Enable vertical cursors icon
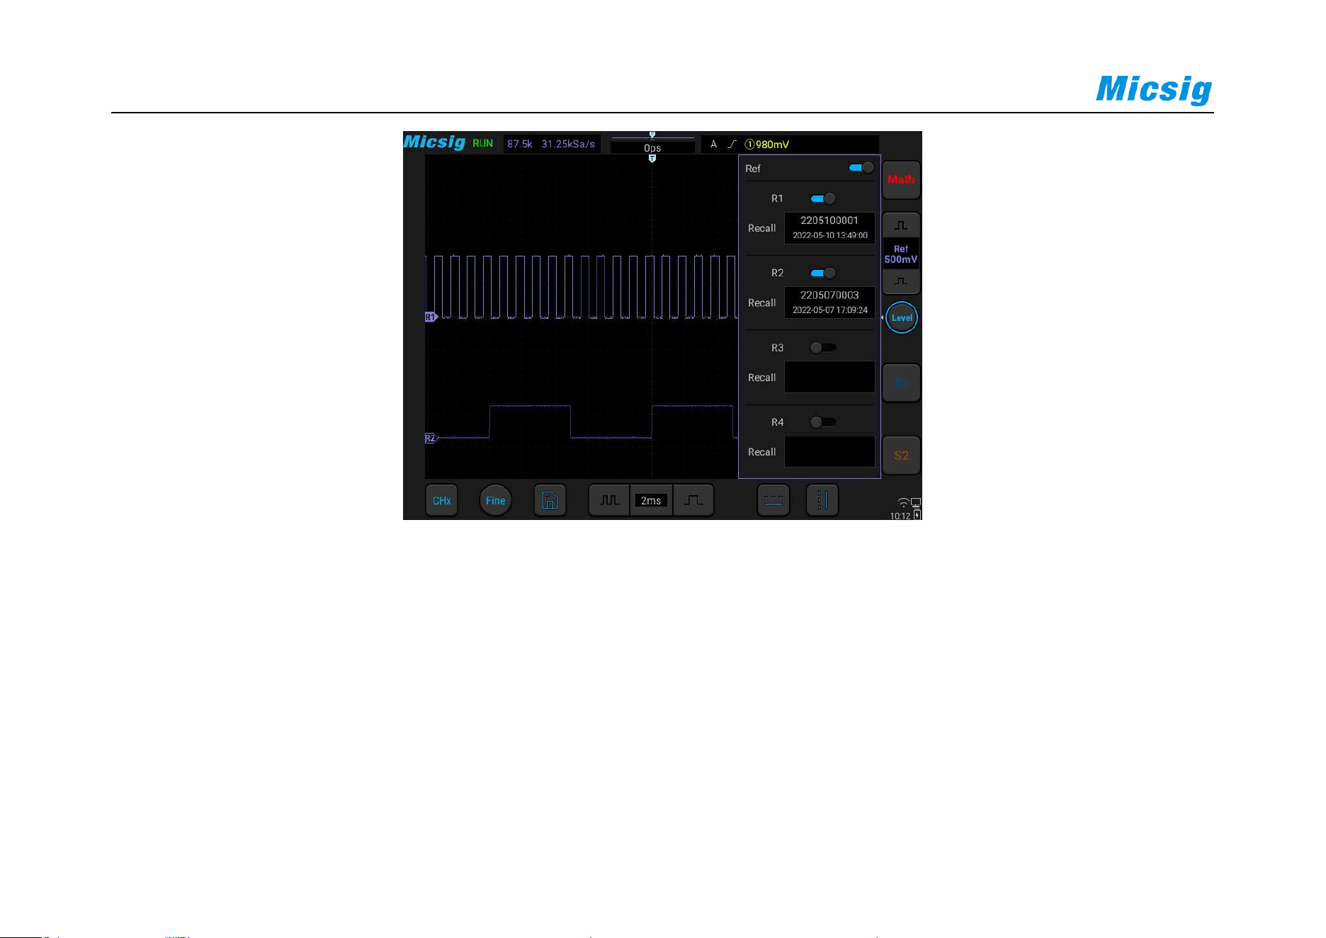 [822, 501]
